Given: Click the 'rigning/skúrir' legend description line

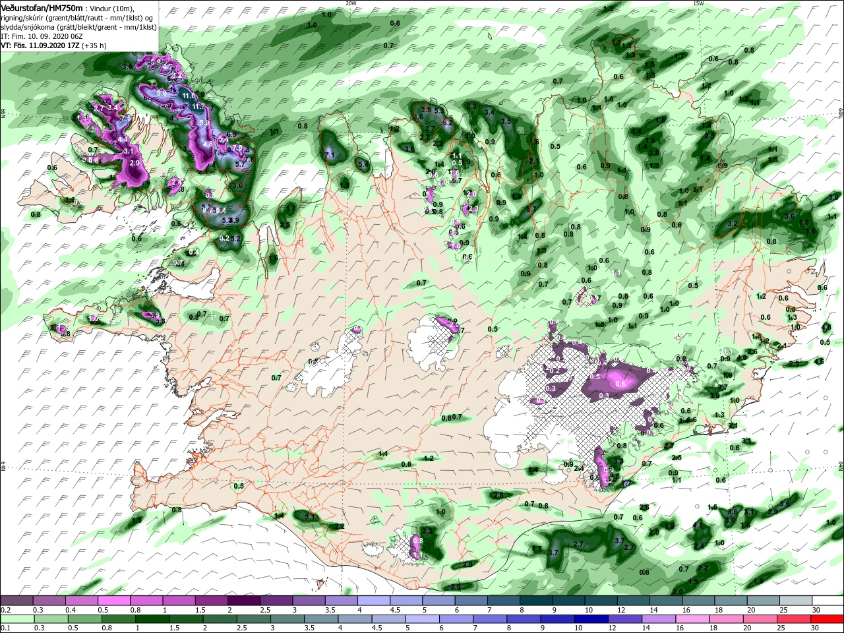Looking at the screenshot, I should tap(77, 17).
